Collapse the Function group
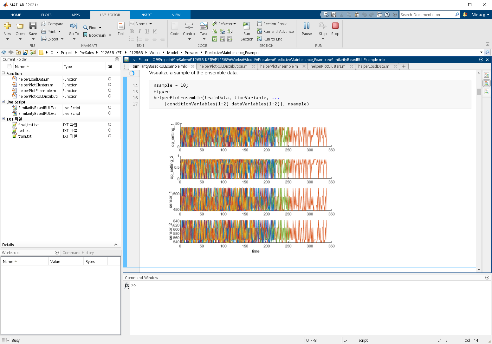This screenshot has width=492, height=344. click(3, 73)
